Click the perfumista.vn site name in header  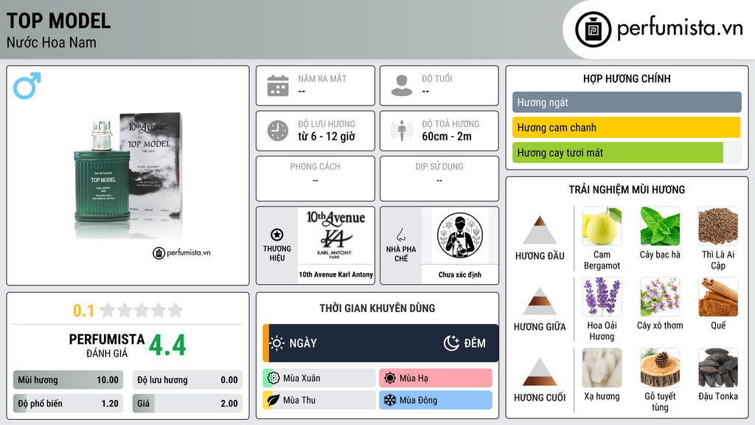pyautogui.click(x=680, y=28)
